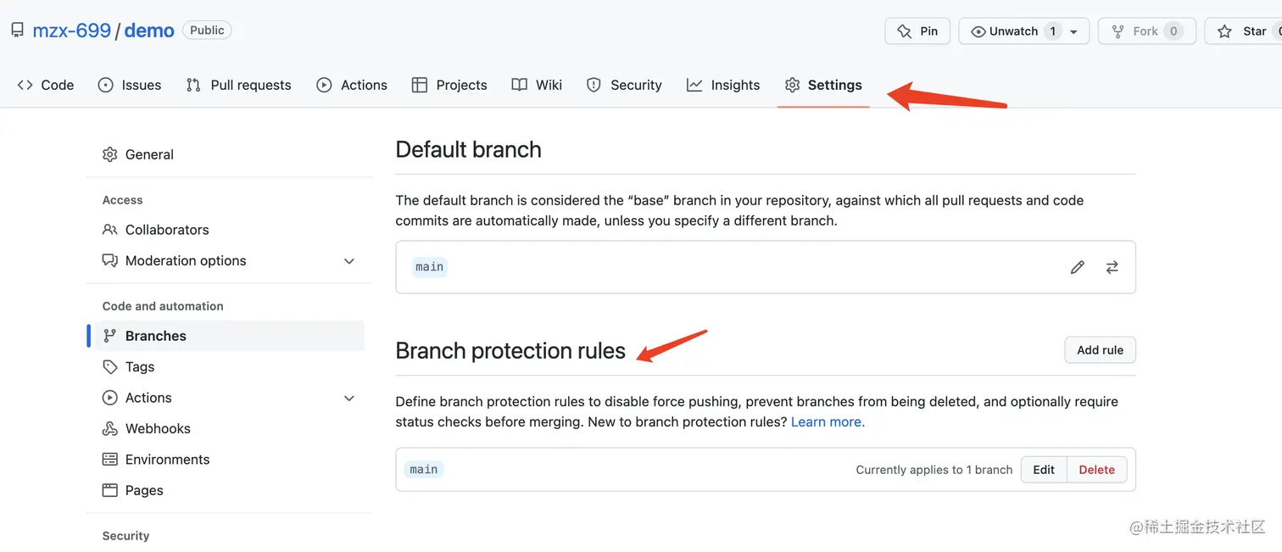Open Environments in the sidebar
This screenshot has width=1282, height=552.
pos(230,460)
